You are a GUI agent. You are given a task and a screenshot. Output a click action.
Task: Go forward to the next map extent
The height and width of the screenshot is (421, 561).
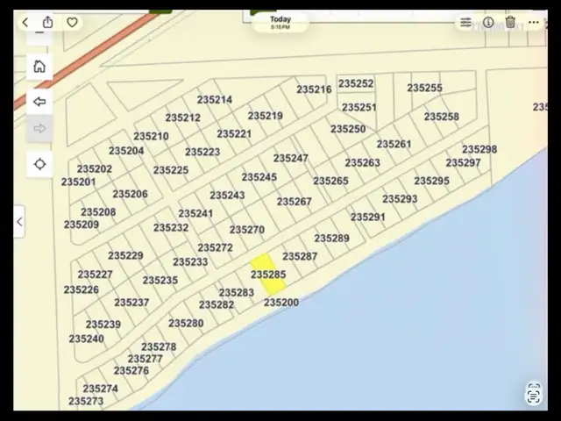coord(39,128)
